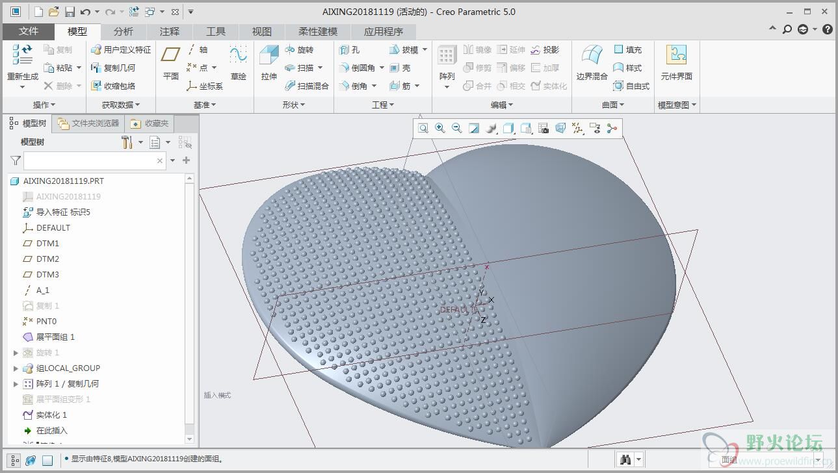Click the Hole tool

coord(349,49)
